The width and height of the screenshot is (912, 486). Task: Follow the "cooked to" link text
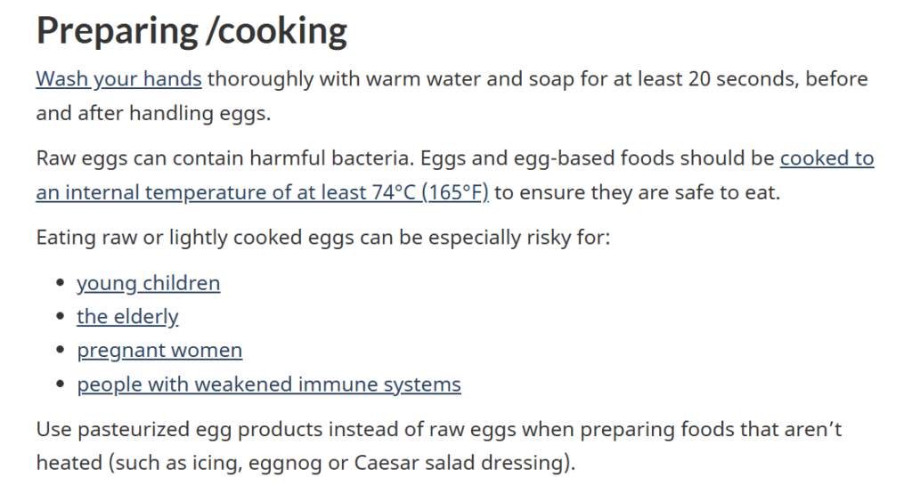pos(826,158)
